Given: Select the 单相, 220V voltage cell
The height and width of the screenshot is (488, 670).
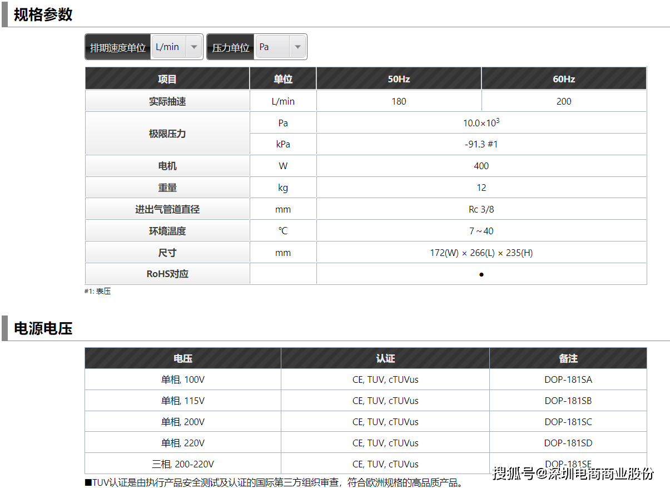Looking at the screenshot, I should (183, 443).
